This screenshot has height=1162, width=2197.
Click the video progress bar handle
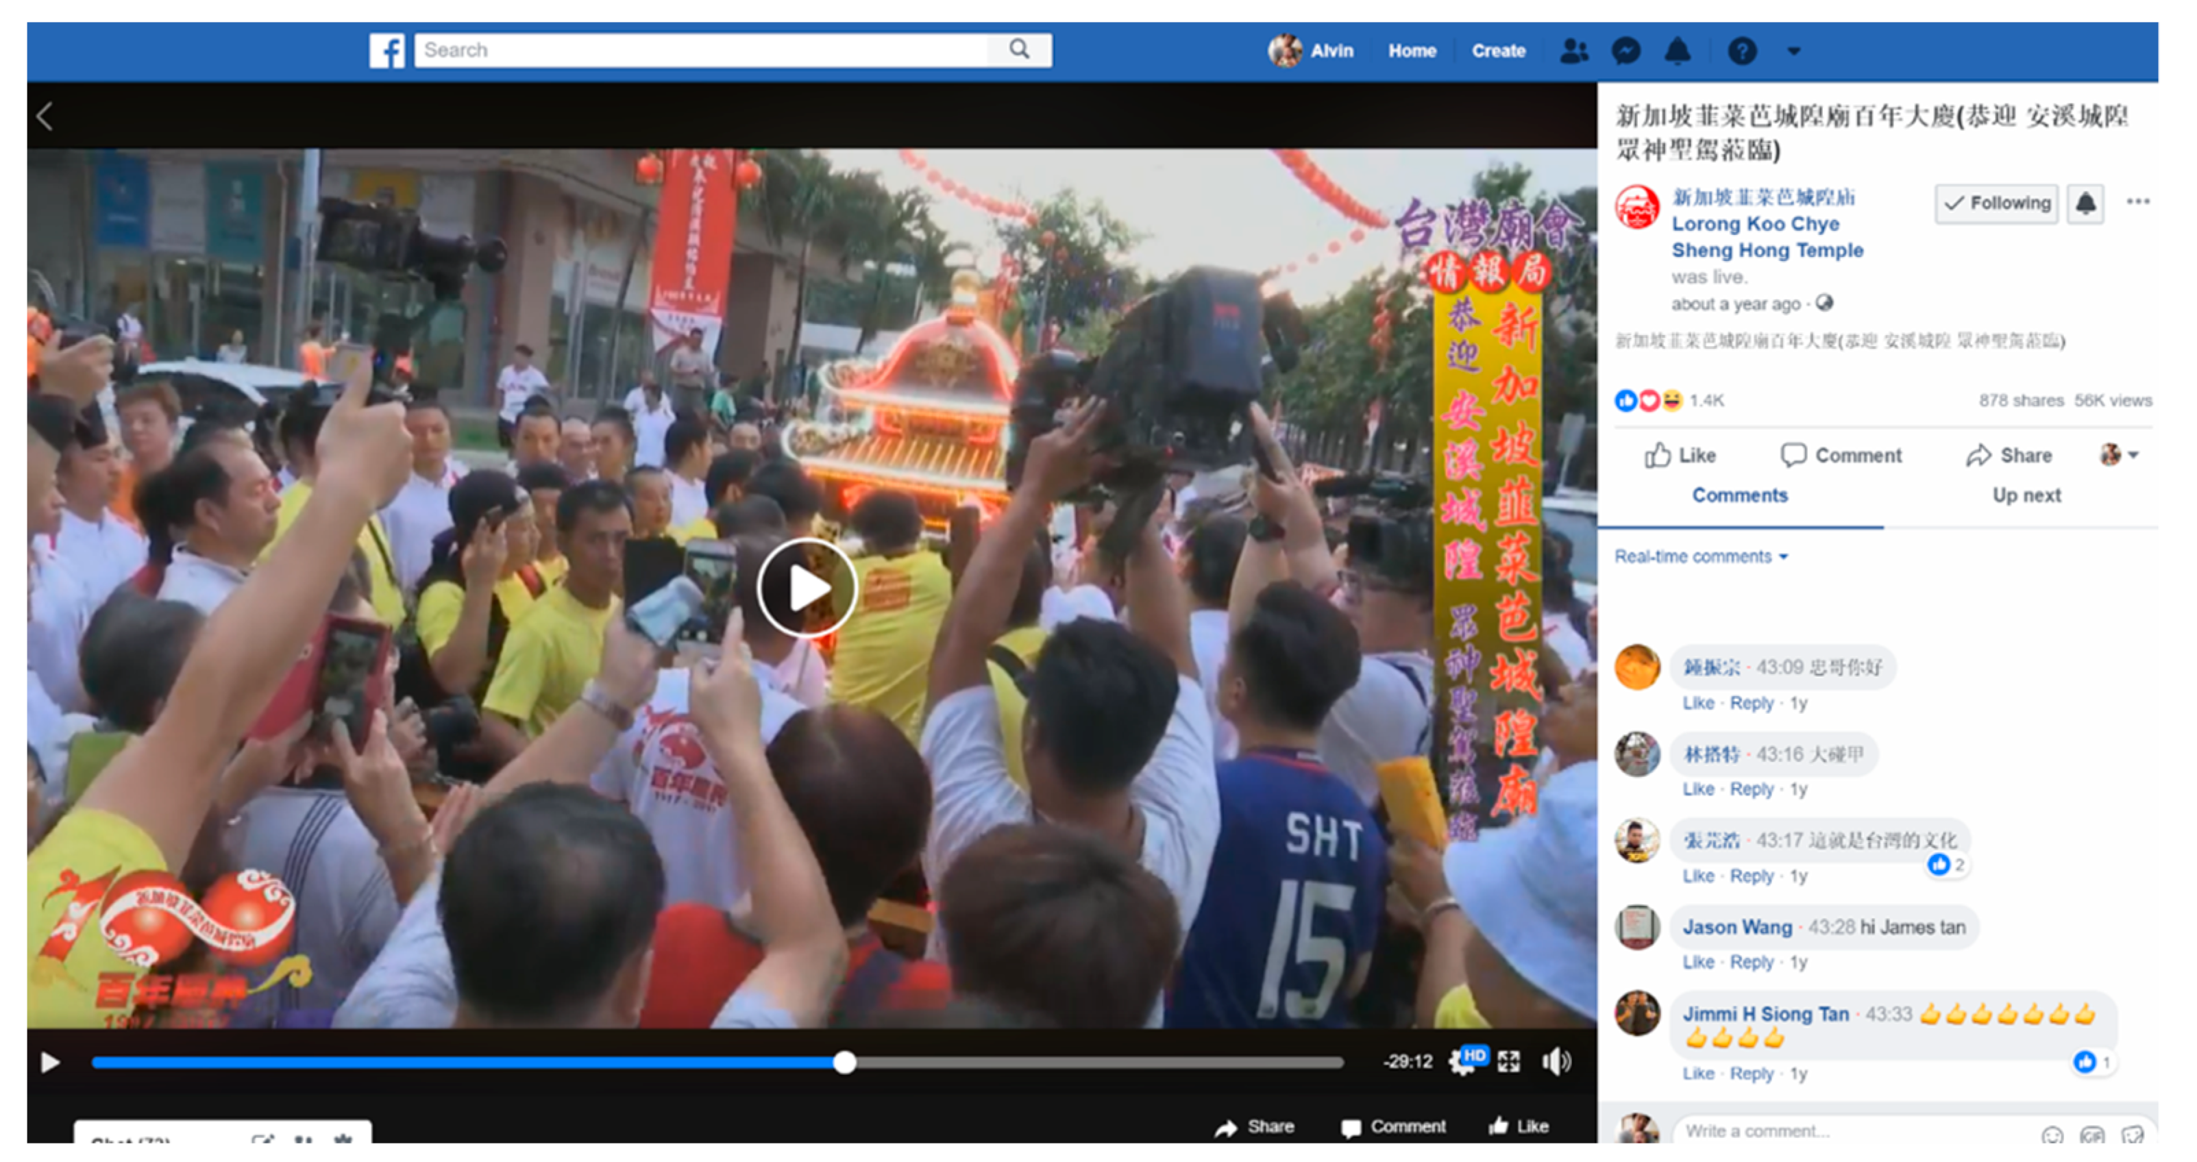click(x=844, y=1062)
